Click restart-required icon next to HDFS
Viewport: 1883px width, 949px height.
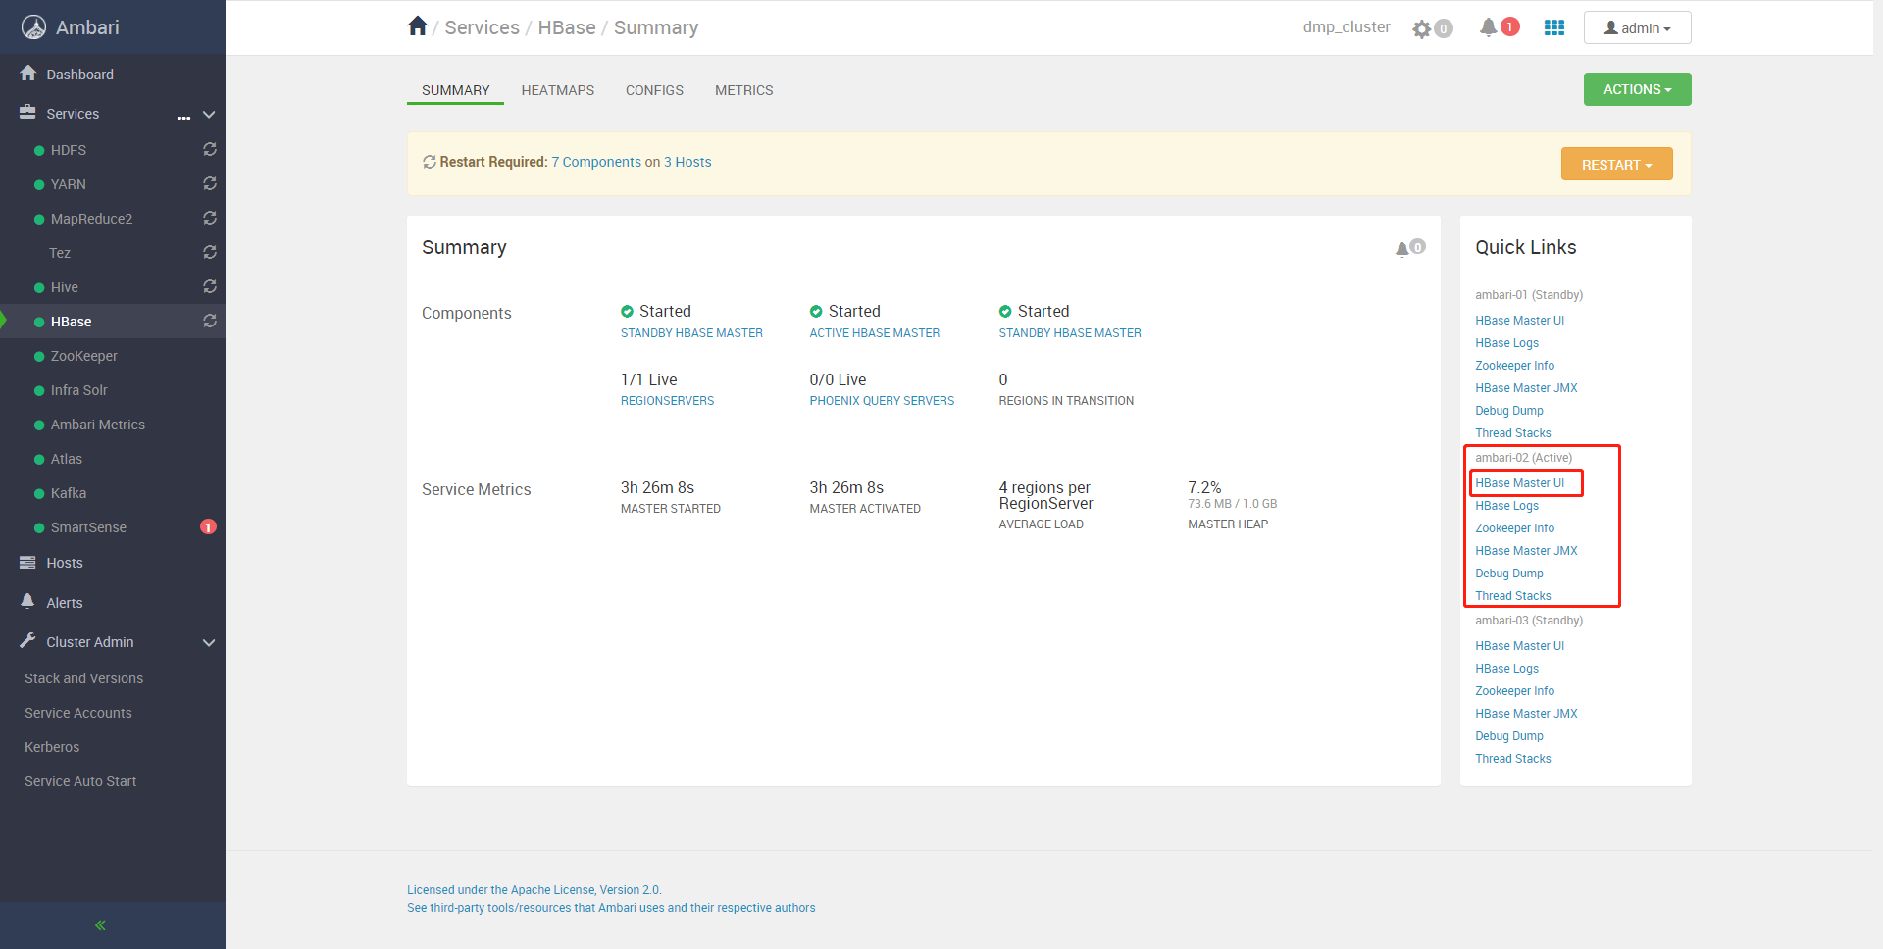(x=209, y=149)
